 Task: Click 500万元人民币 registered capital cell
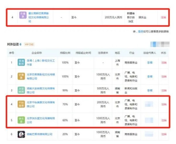[103, 90]
